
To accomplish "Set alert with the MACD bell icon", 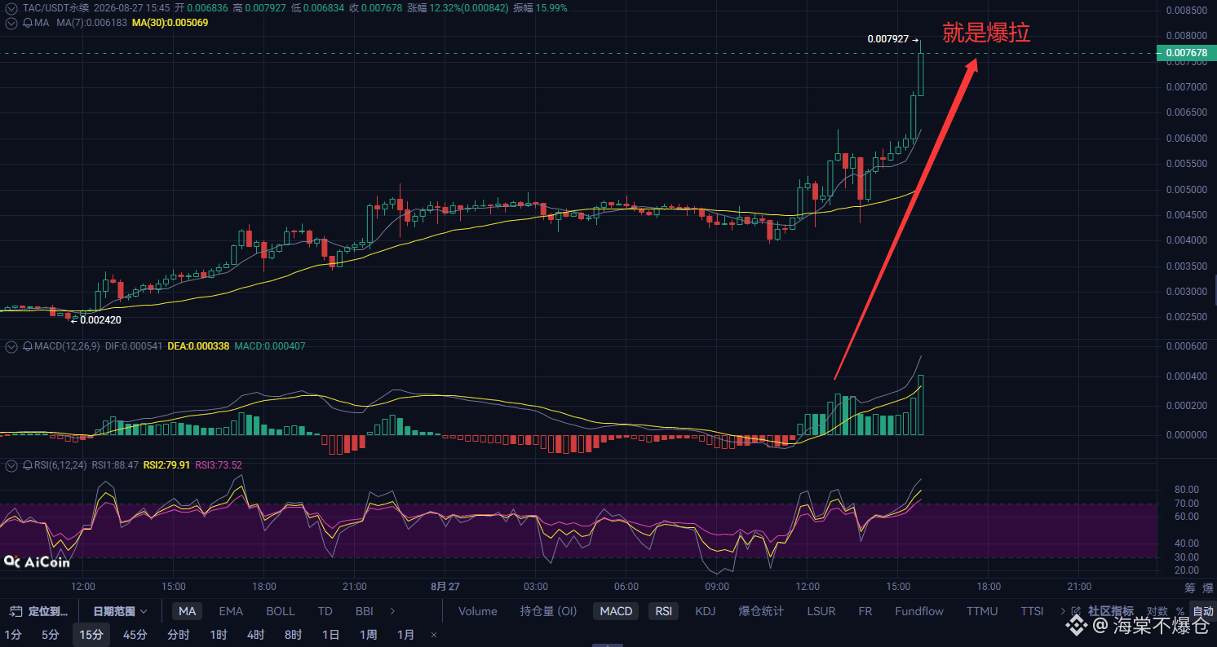I will tap(28, 346).
